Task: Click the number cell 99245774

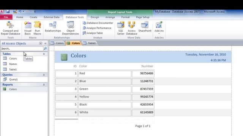Action: (143, 97)
